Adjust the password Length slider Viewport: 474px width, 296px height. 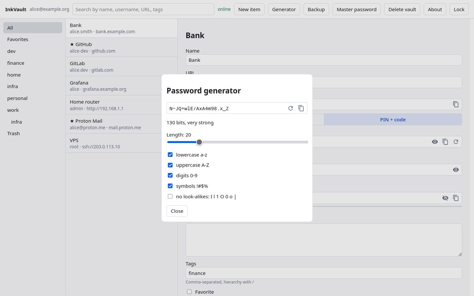point(237,142)
